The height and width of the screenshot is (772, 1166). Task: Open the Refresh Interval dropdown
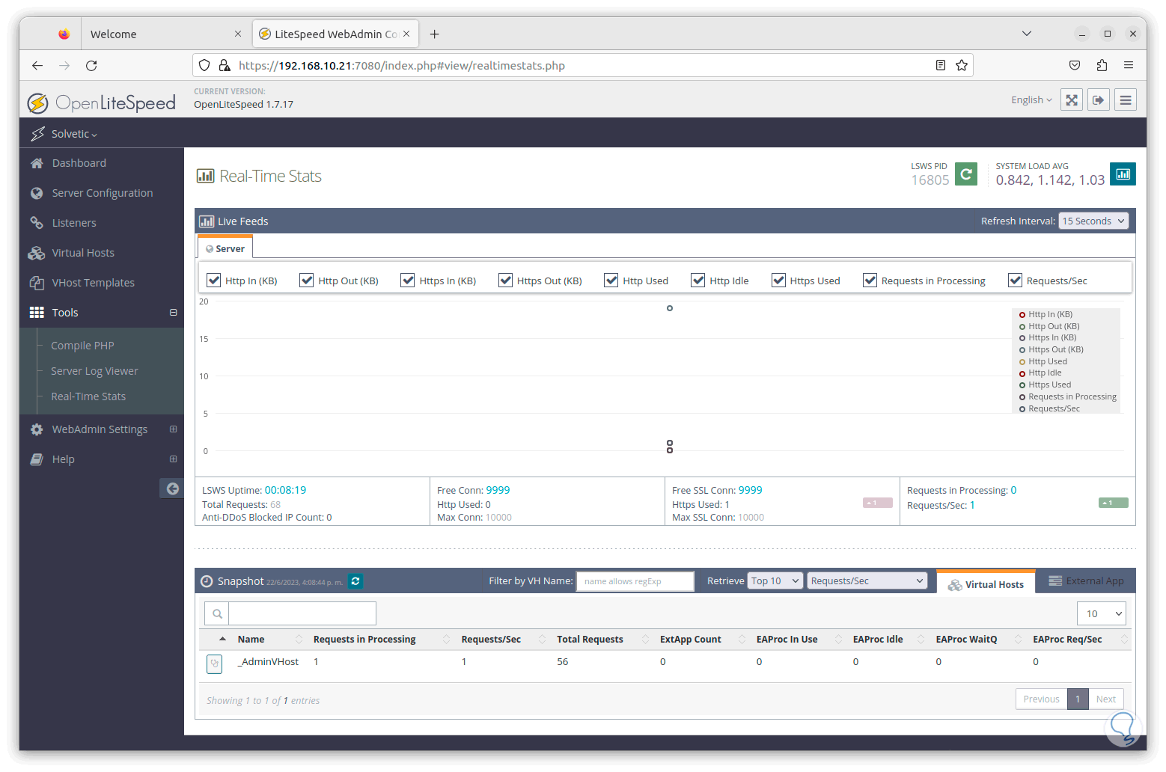coord(1093,221)
